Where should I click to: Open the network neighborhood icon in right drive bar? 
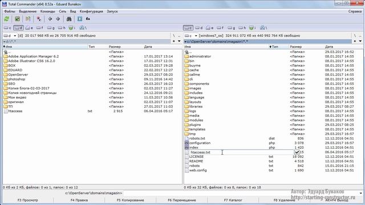(263, 28)
